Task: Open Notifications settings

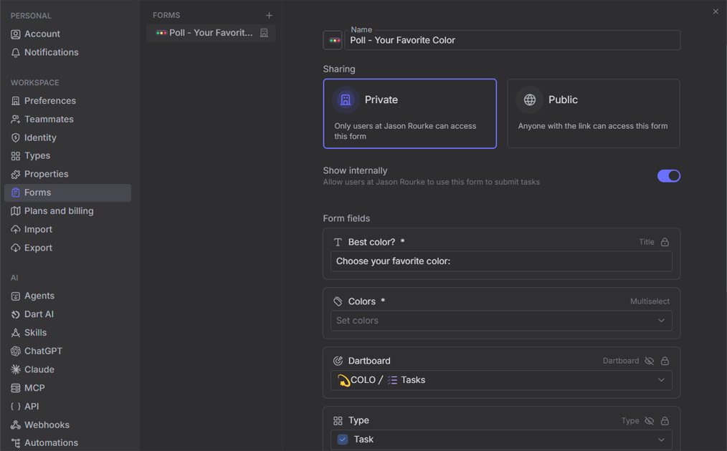Action: pyautogui.click(x=67, y=52)
